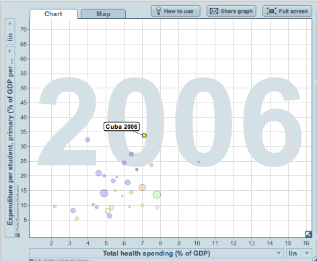This screenshot has width=317, height=261.
Task: Click the Full screen expand icon
Action: pyautogui.click(x=271, y=11)
